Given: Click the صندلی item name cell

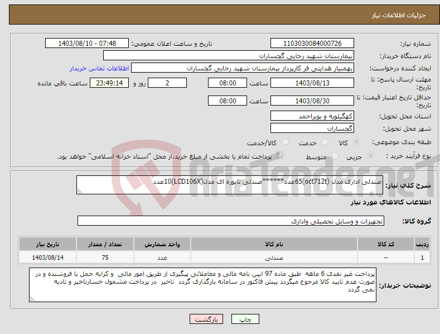Looking at the screenshot, I should pos(274,257).
